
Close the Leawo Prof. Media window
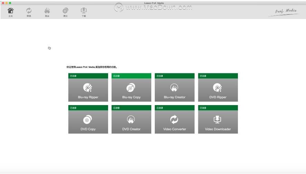(3, 3)
